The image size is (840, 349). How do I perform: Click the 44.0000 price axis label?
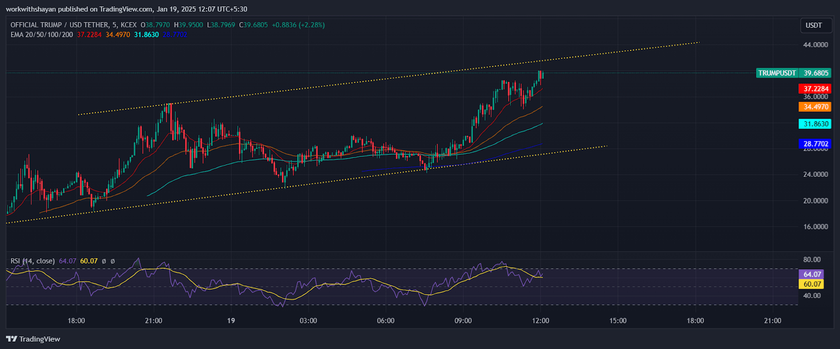815,45
